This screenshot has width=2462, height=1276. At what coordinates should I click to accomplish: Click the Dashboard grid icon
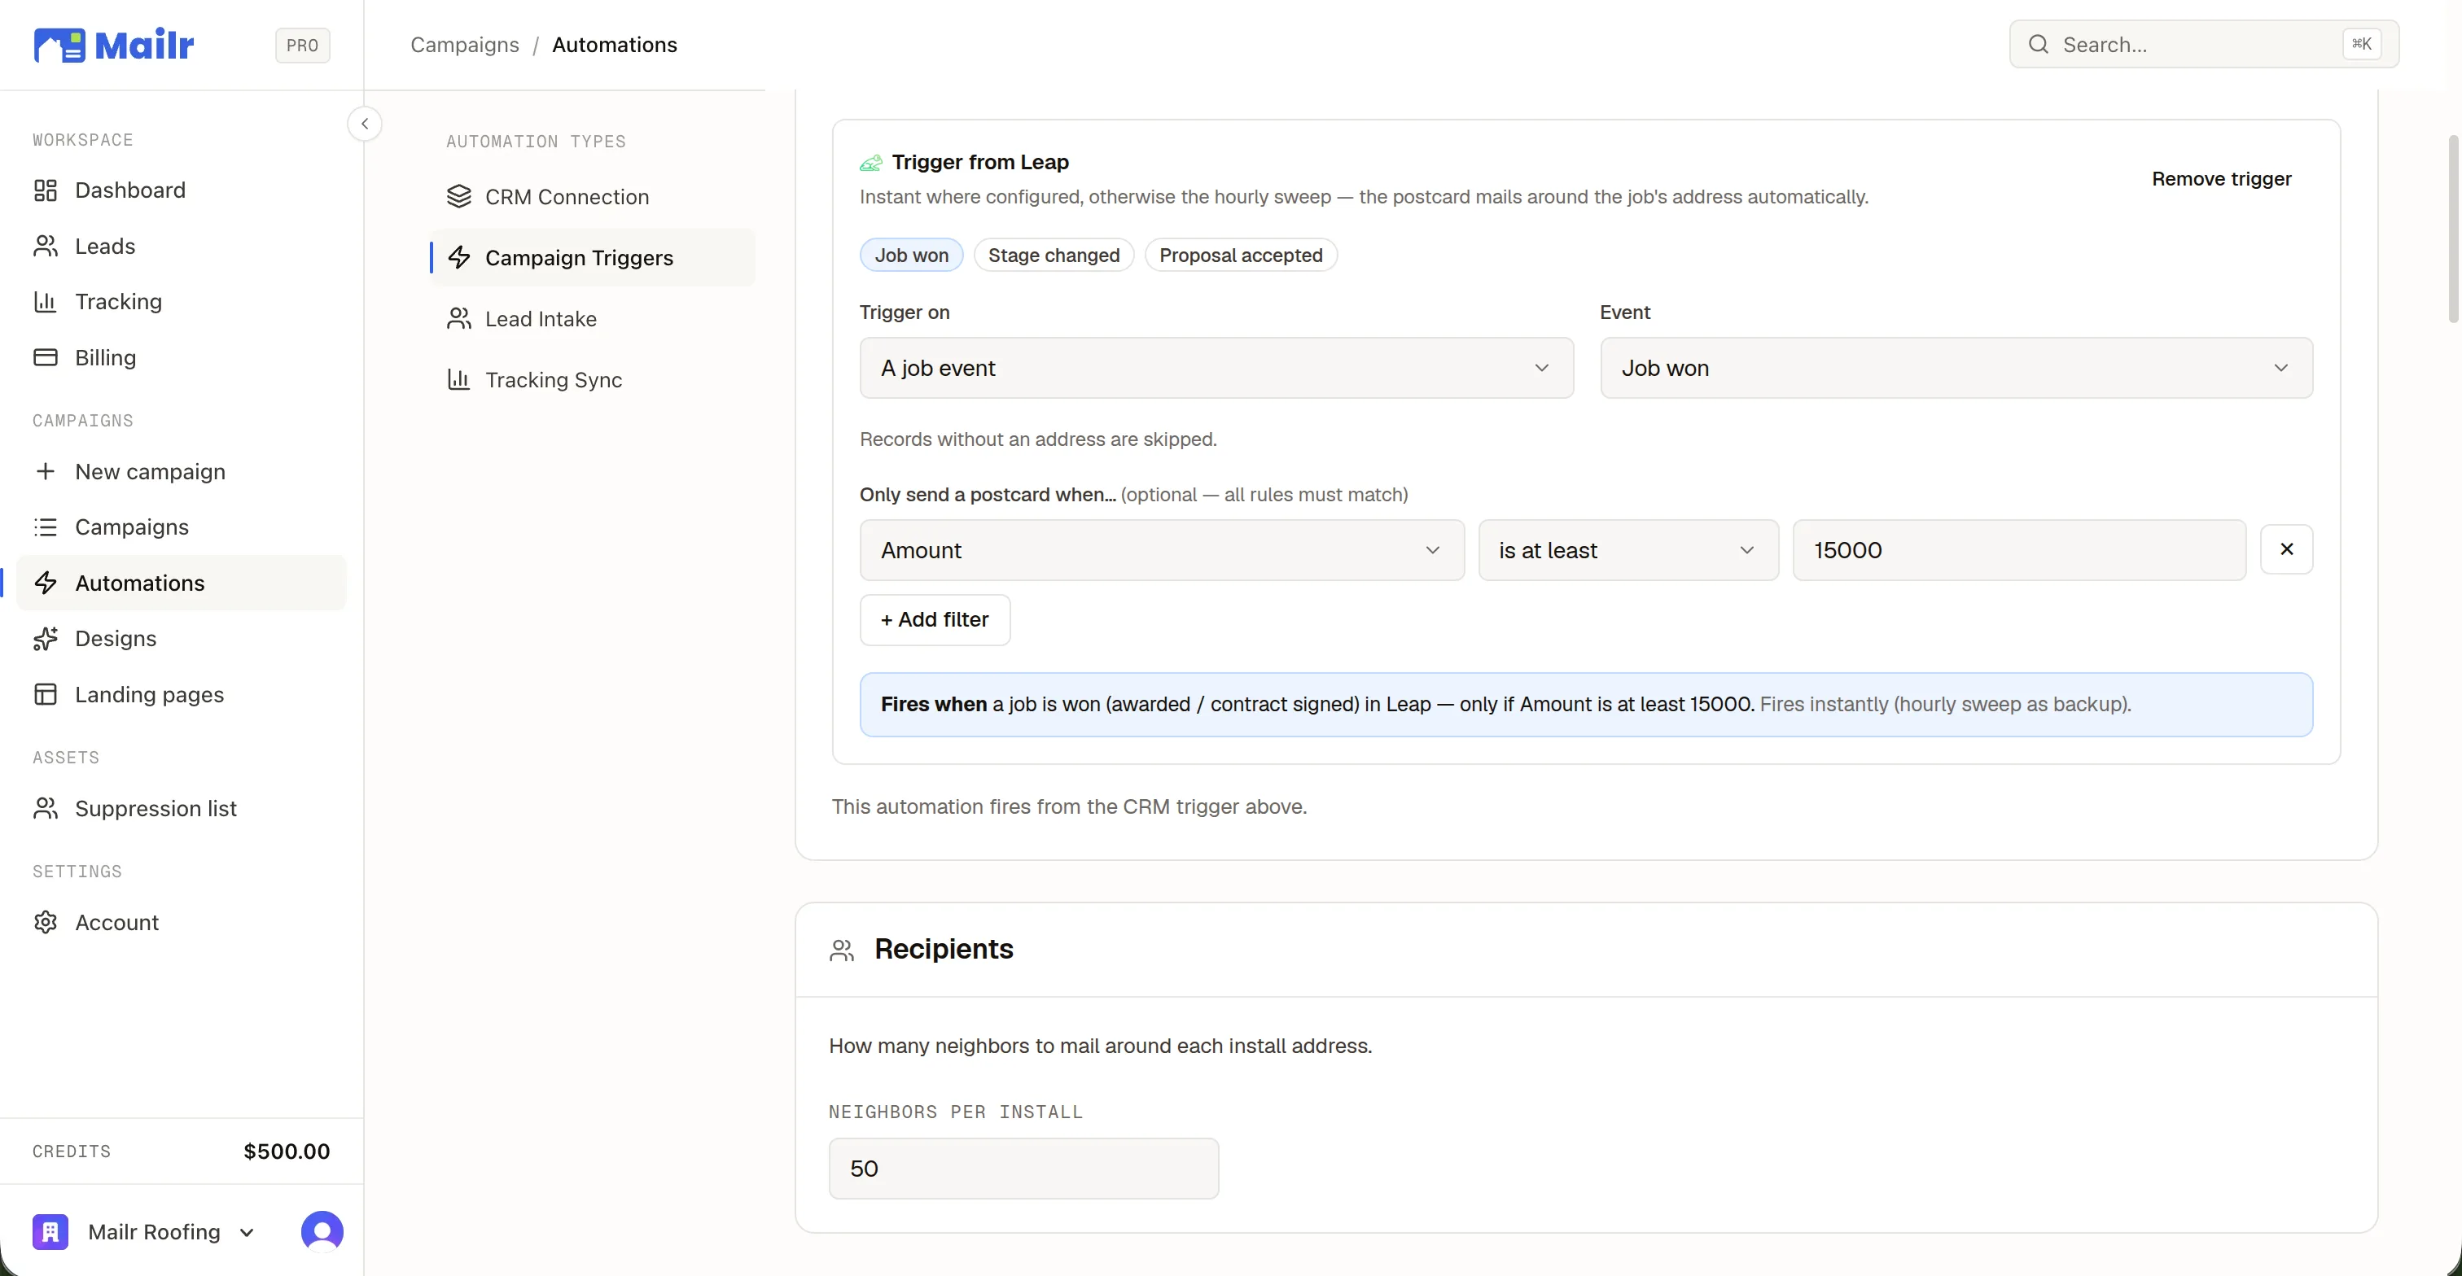pyautogui.click(x=45, y=190)
